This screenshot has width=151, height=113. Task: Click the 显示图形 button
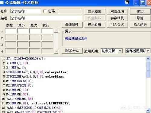95,11
